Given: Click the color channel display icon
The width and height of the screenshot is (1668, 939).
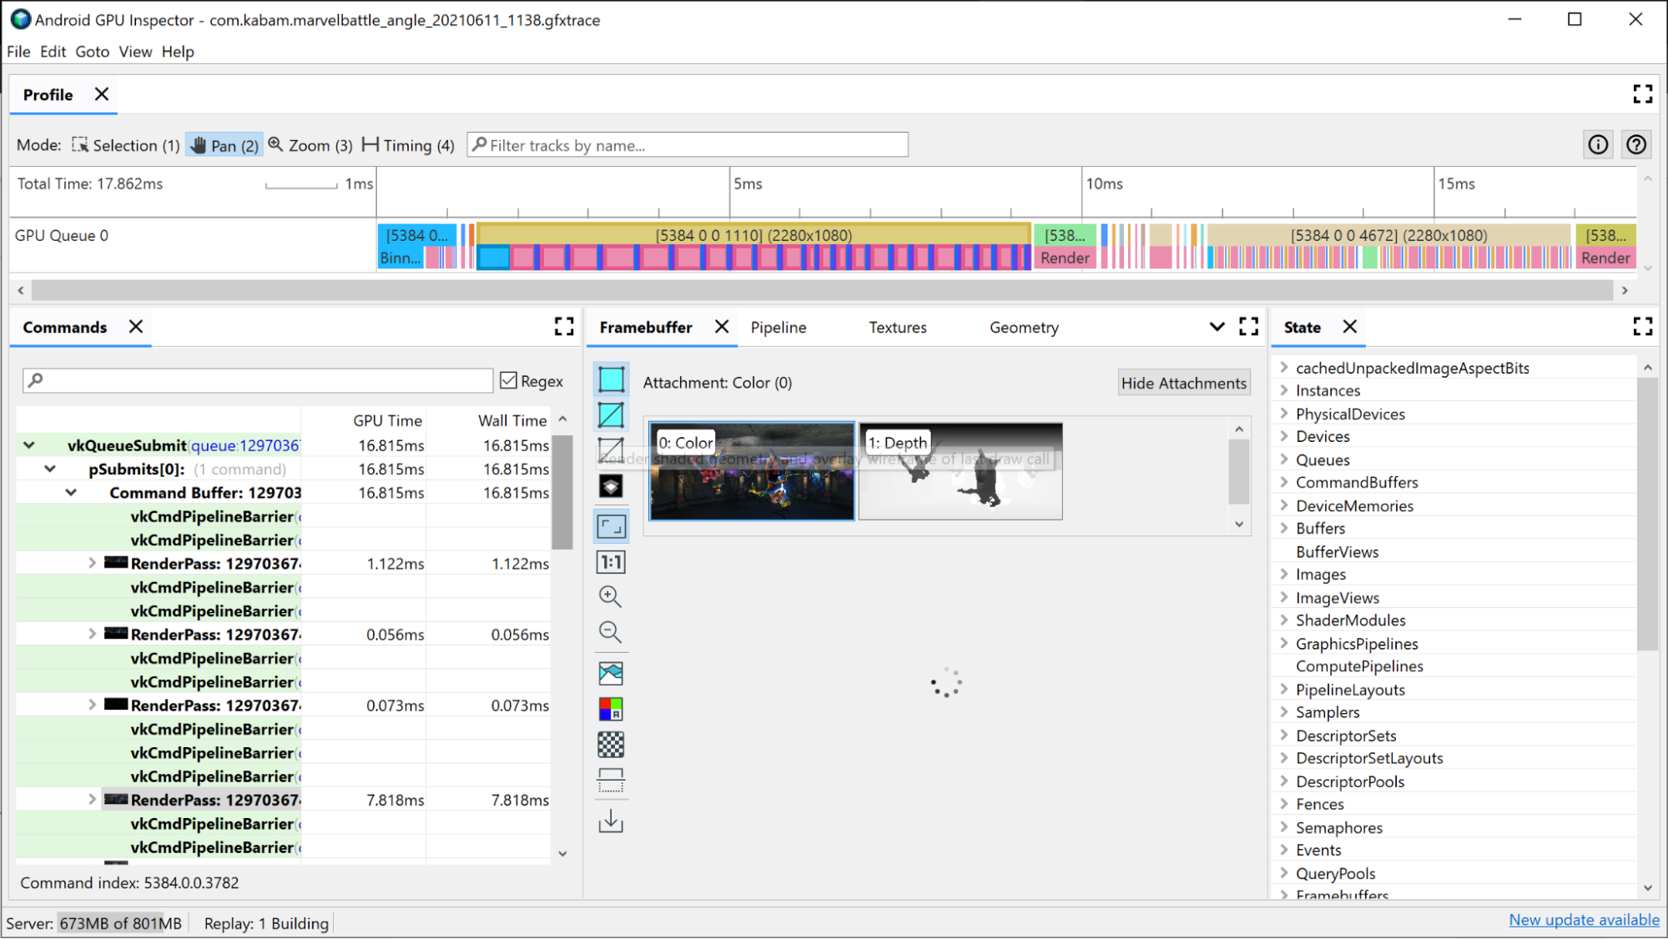Looking at the screenshot, I should [609, 708].
